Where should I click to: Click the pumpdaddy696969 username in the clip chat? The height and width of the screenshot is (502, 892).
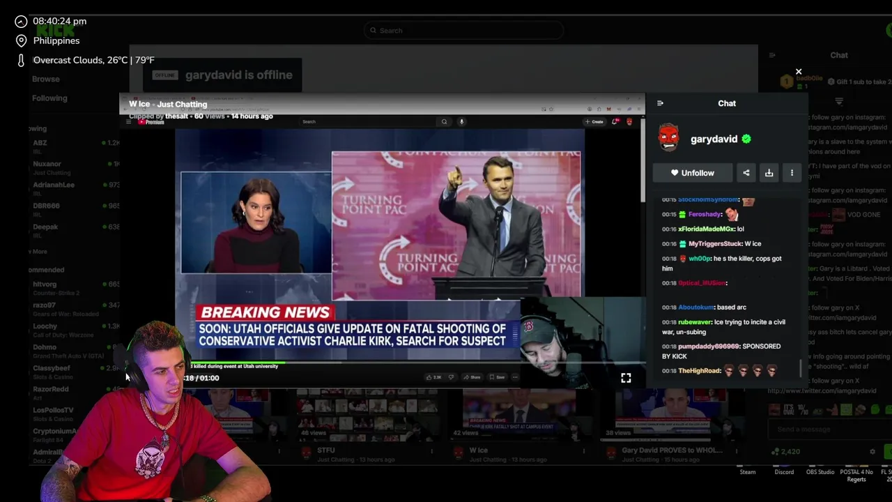(x=708, y=346)
